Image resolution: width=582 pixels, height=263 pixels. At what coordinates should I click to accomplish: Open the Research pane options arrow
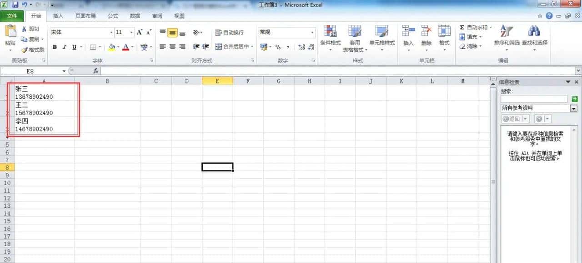tap(567, 82)
